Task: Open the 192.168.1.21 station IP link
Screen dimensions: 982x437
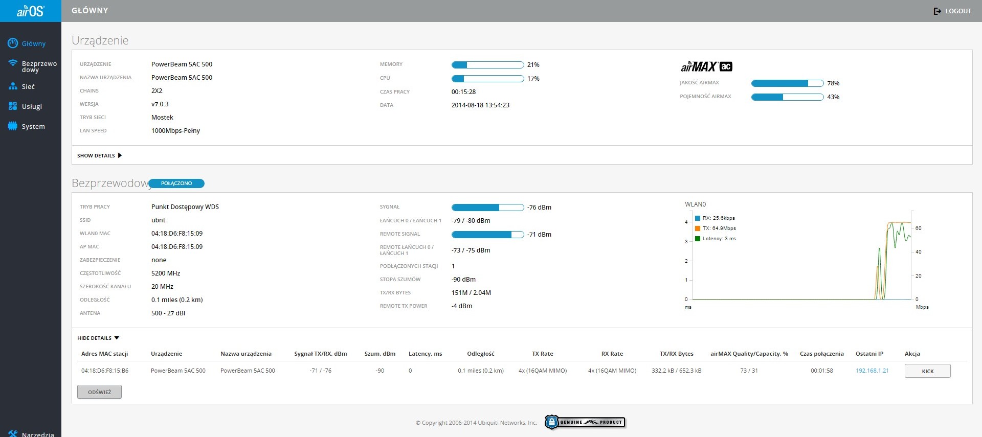Action: click(872, 371)
